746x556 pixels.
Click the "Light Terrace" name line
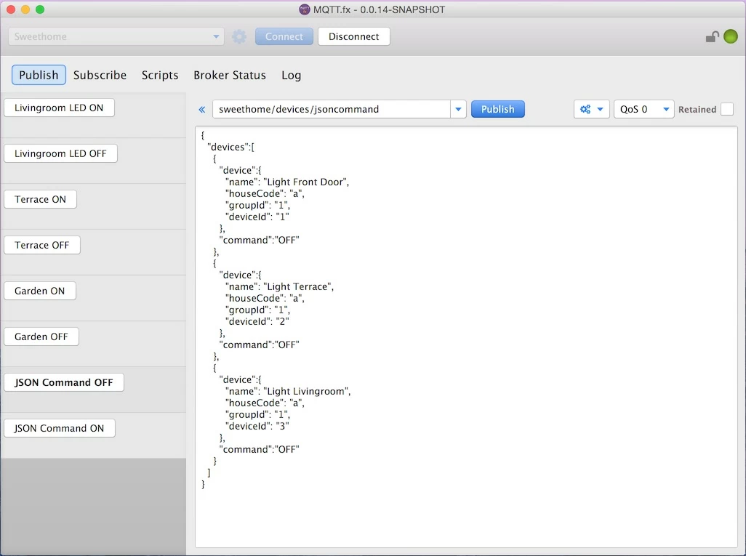280,286
